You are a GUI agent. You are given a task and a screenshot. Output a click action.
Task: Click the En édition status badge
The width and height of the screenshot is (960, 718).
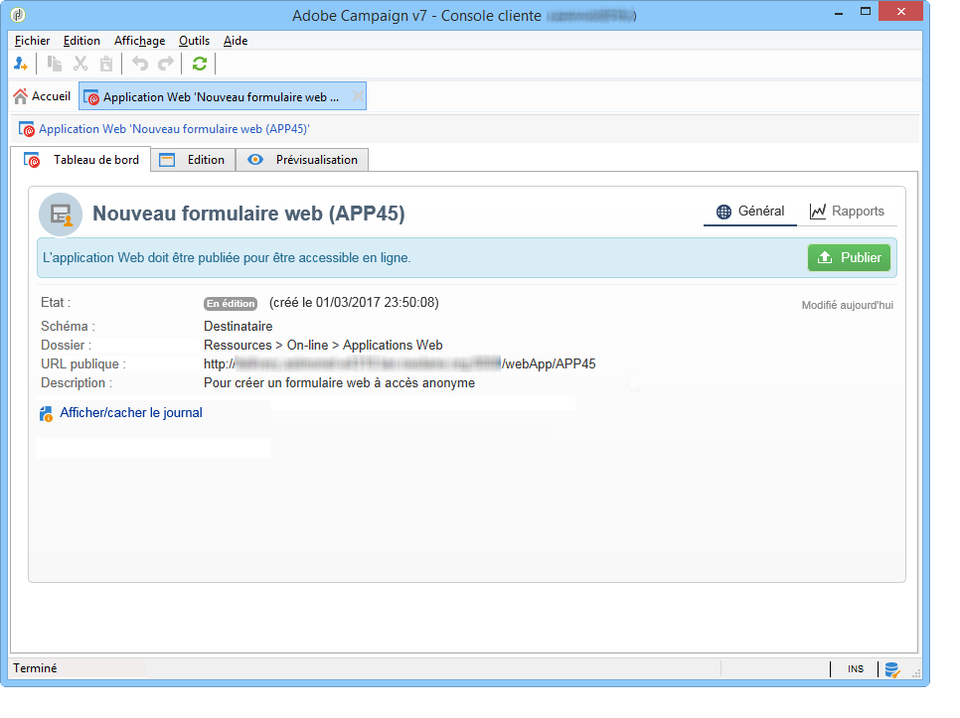(x=231, y=303)
